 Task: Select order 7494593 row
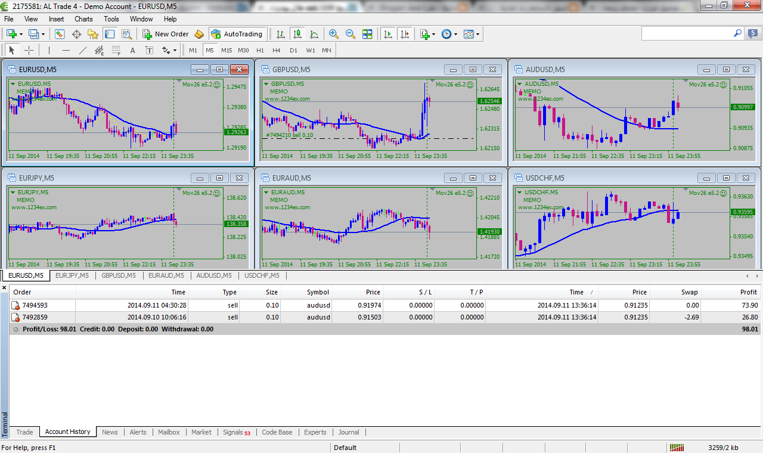(x=385, y=305)
